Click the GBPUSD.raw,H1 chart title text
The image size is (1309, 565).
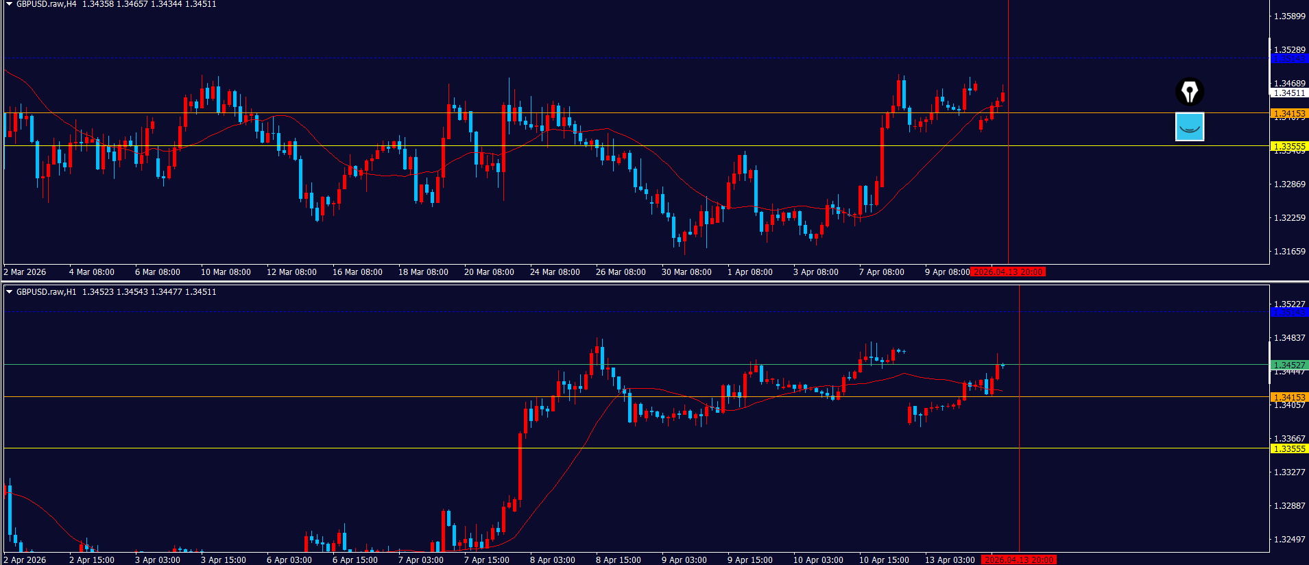pyautogui.click(x=46, y=292)
